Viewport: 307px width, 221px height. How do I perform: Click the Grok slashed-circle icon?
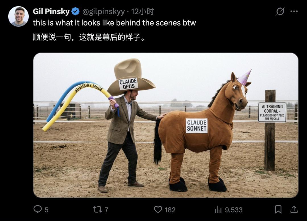(x=280, y=11)
